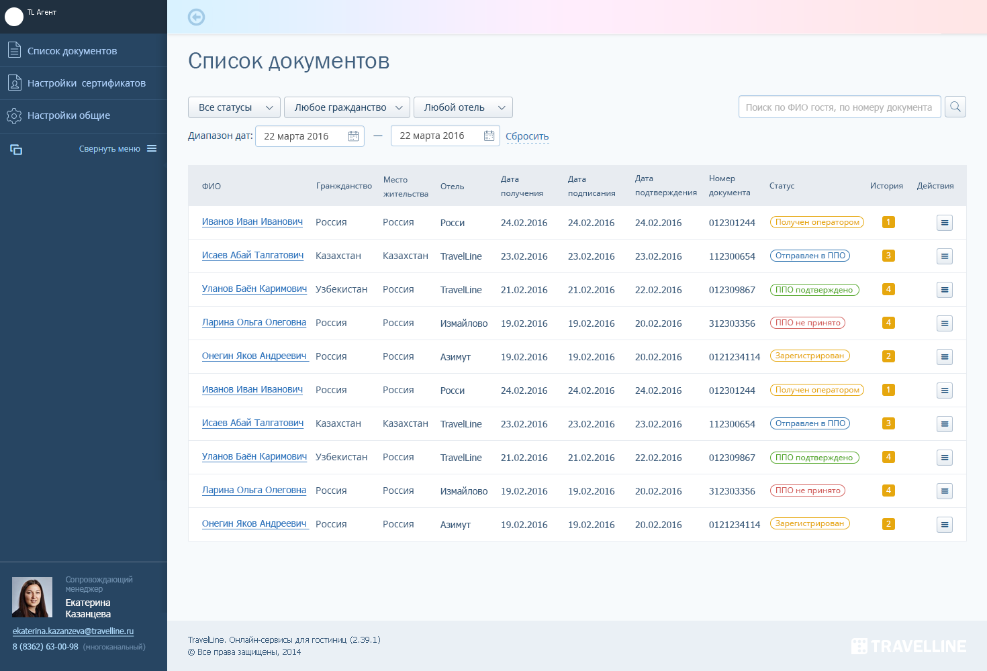The image size is (987, 671).
Task: Click phone number 8 (8362) 63-00-98
Action: click(46, 647)
